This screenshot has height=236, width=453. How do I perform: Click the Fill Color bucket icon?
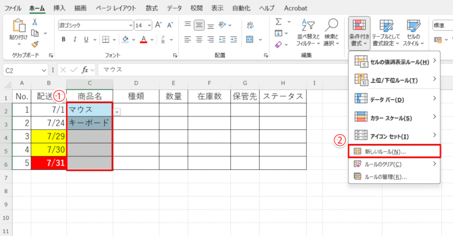click(125, 39)
